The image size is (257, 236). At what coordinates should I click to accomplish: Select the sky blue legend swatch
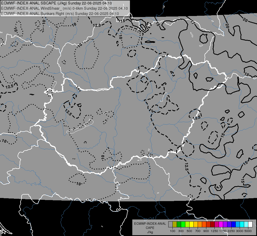point(238,224)
